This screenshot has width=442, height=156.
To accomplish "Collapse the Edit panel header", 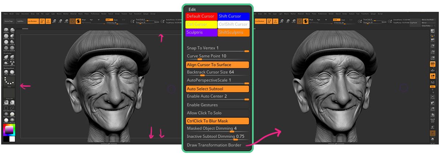I will (192, 9).
